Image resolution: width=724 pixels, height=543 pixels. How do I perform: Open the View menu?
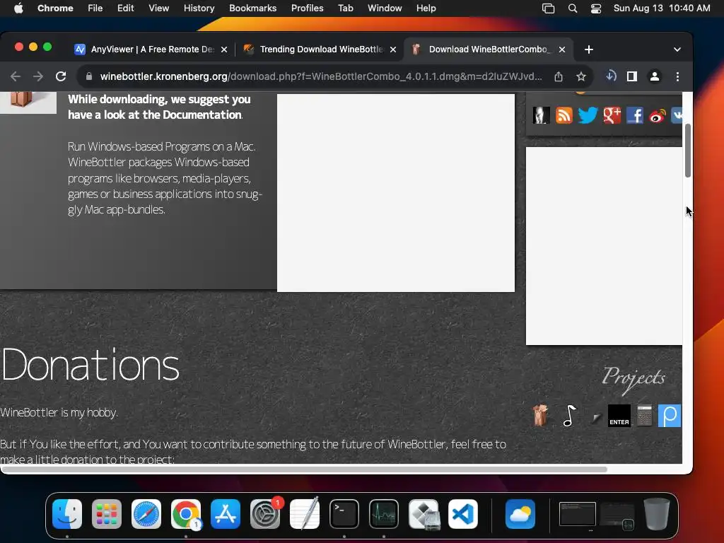point(158,8)
